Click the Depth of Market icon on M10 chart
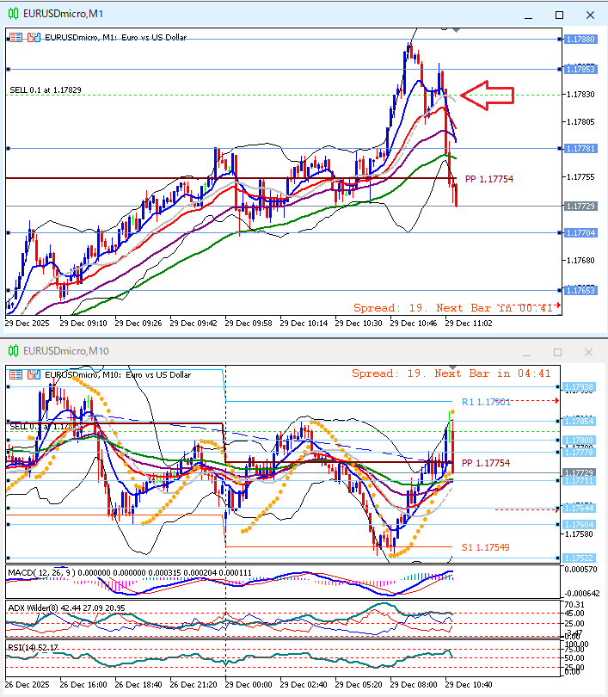This screenshot has height=697, width=608. [x=33, y=374]
